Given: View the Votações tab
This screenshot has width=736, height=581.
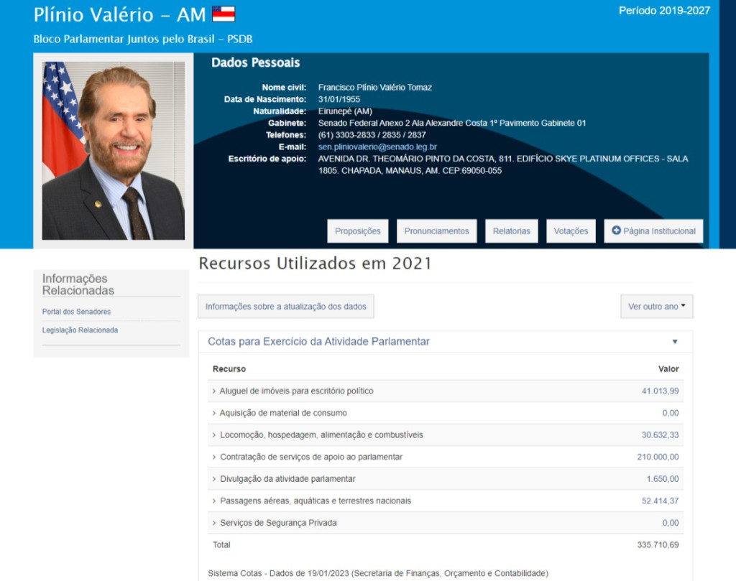Looking at the screenshot, I should 571,231.
